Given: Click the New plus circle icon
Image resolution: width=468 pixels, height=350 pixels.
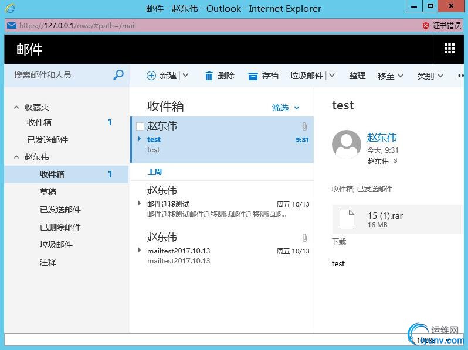Looking at the screenshot, I should [151, 76].
